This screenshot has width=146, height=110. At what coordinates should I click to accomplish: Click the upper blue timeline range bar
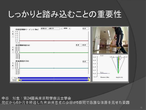(x=54, y=78)
